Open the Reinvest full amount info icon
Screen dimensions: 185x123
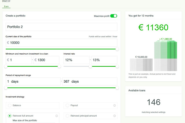(57, 116)
